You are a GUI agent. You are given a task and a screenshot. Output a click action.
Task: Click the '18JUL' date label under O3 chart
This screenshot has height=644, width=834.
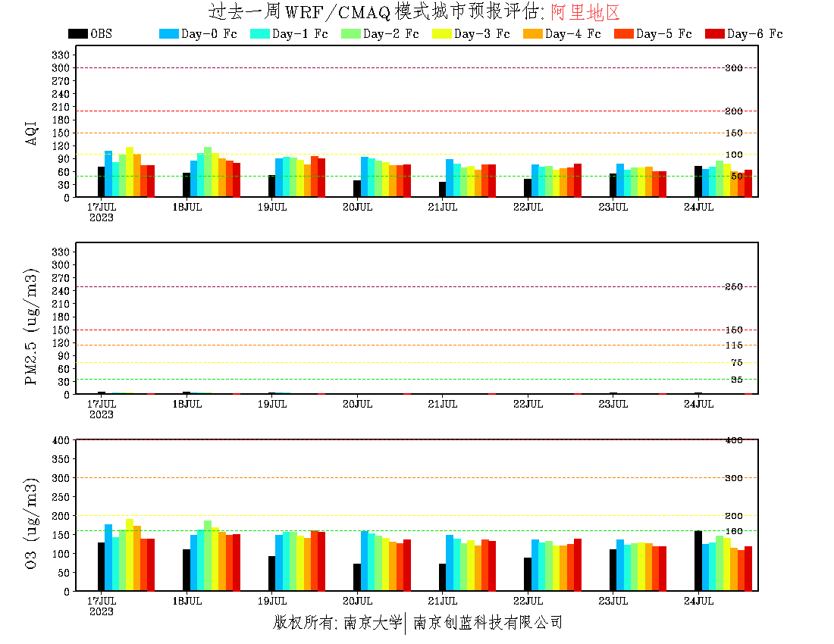(187, 601)
